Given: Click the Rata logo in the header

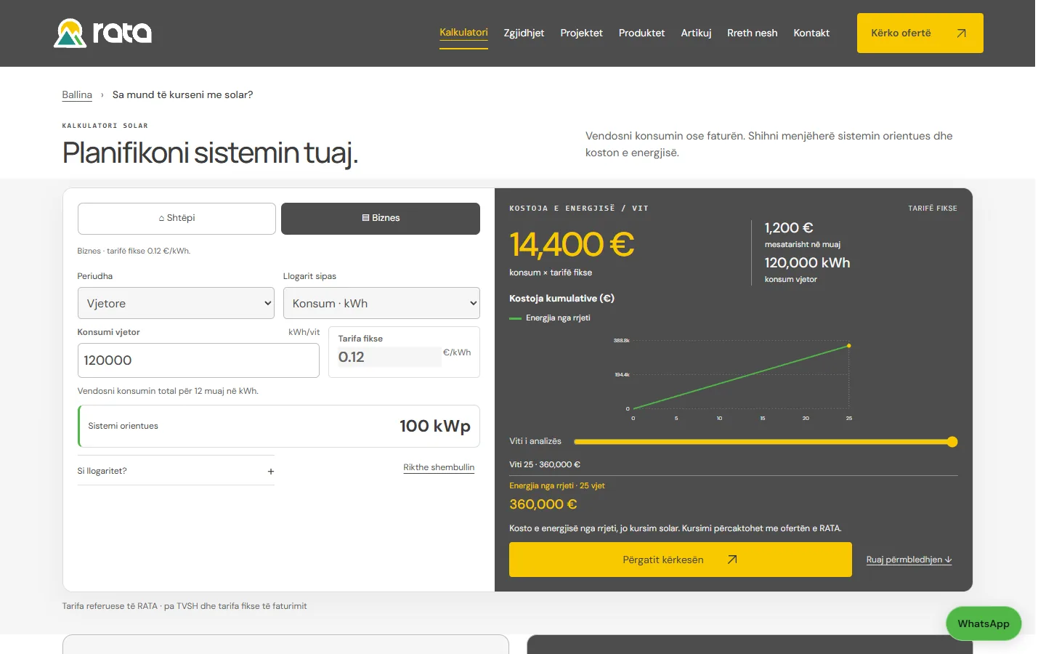Looking at the screenshot, I should point(102,33).
